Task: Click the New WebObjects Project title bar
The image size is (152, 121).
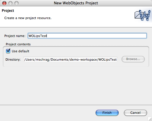Action: (x=76, y=3)
